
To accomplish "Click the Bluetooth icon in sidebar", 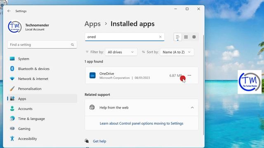I will tap(12, 69).
